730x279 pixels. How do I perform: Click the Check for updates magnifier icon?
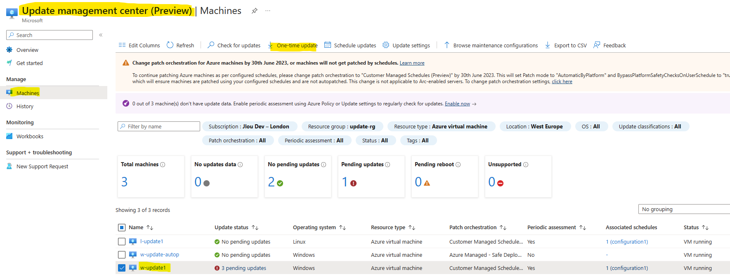211,45
